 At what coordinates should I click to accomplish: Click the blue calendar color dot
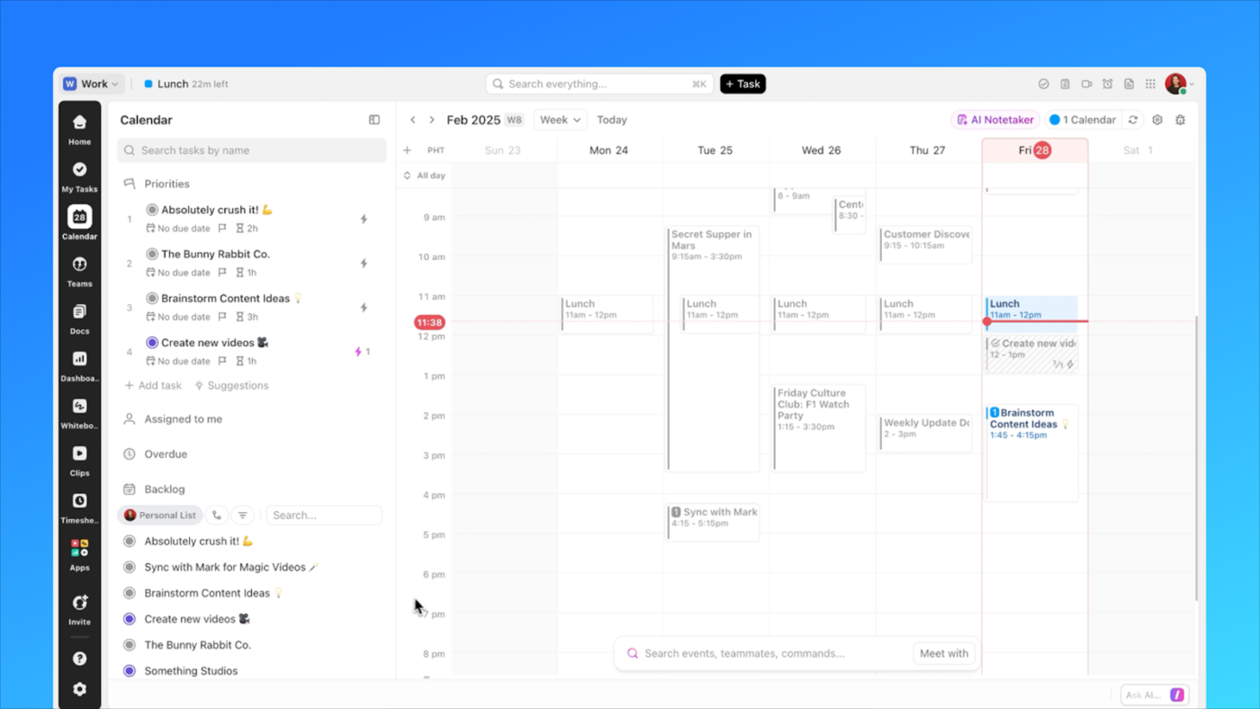click(x=1055, y=119)
